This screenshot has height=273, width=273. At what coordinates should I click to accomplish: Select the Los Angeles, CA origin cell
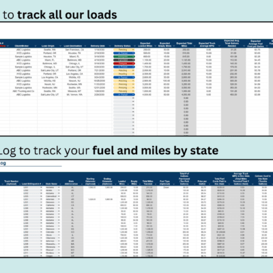click(50, 77)
